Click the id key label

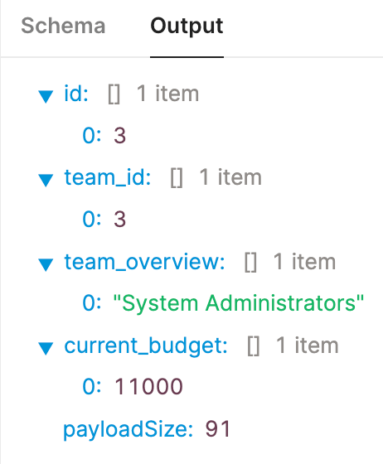click(76, 94)
